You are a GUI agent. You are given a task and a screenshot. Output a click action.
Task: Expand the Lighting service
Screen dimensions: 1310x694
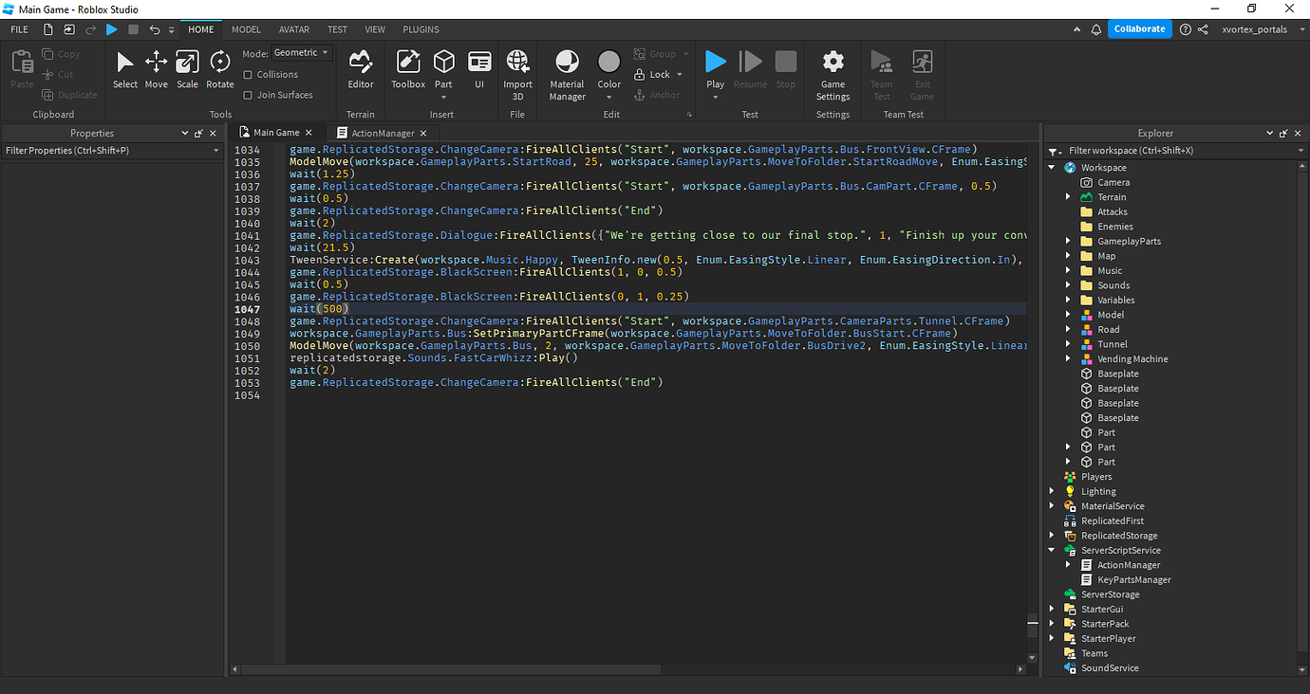(1053, 491)
